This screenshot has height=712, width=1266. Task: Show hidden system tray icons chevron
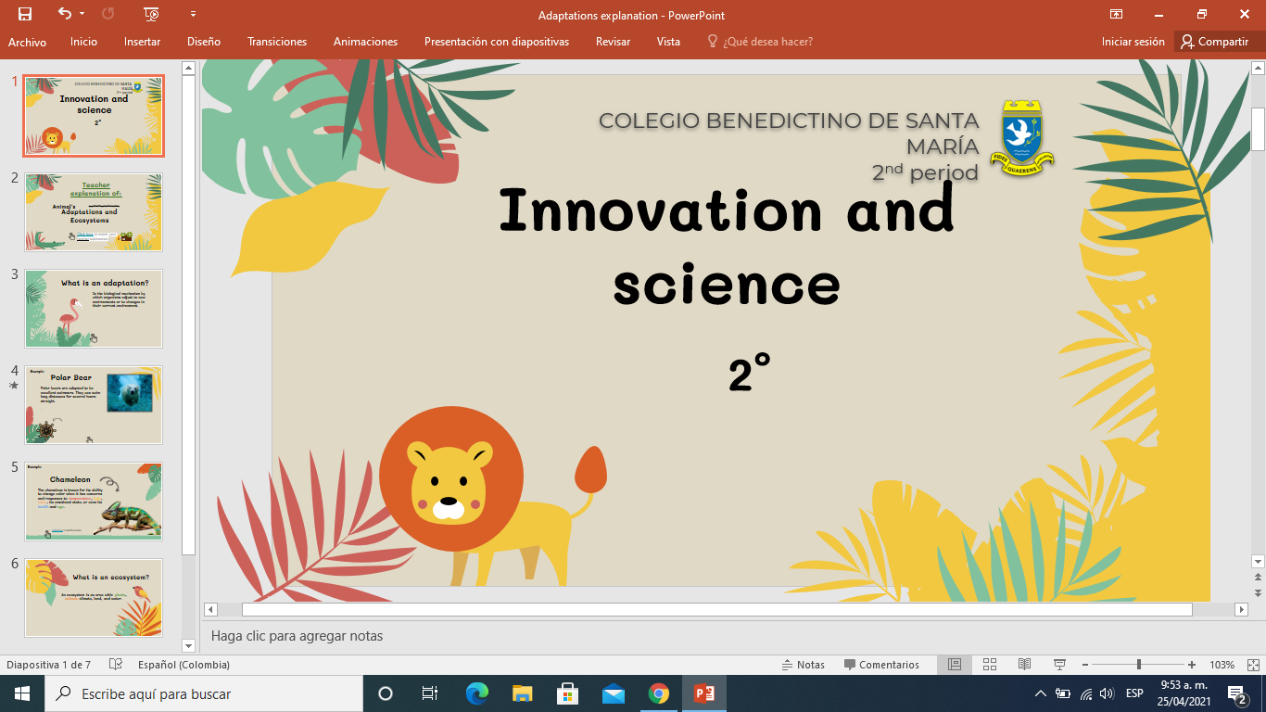[1041, 693]
